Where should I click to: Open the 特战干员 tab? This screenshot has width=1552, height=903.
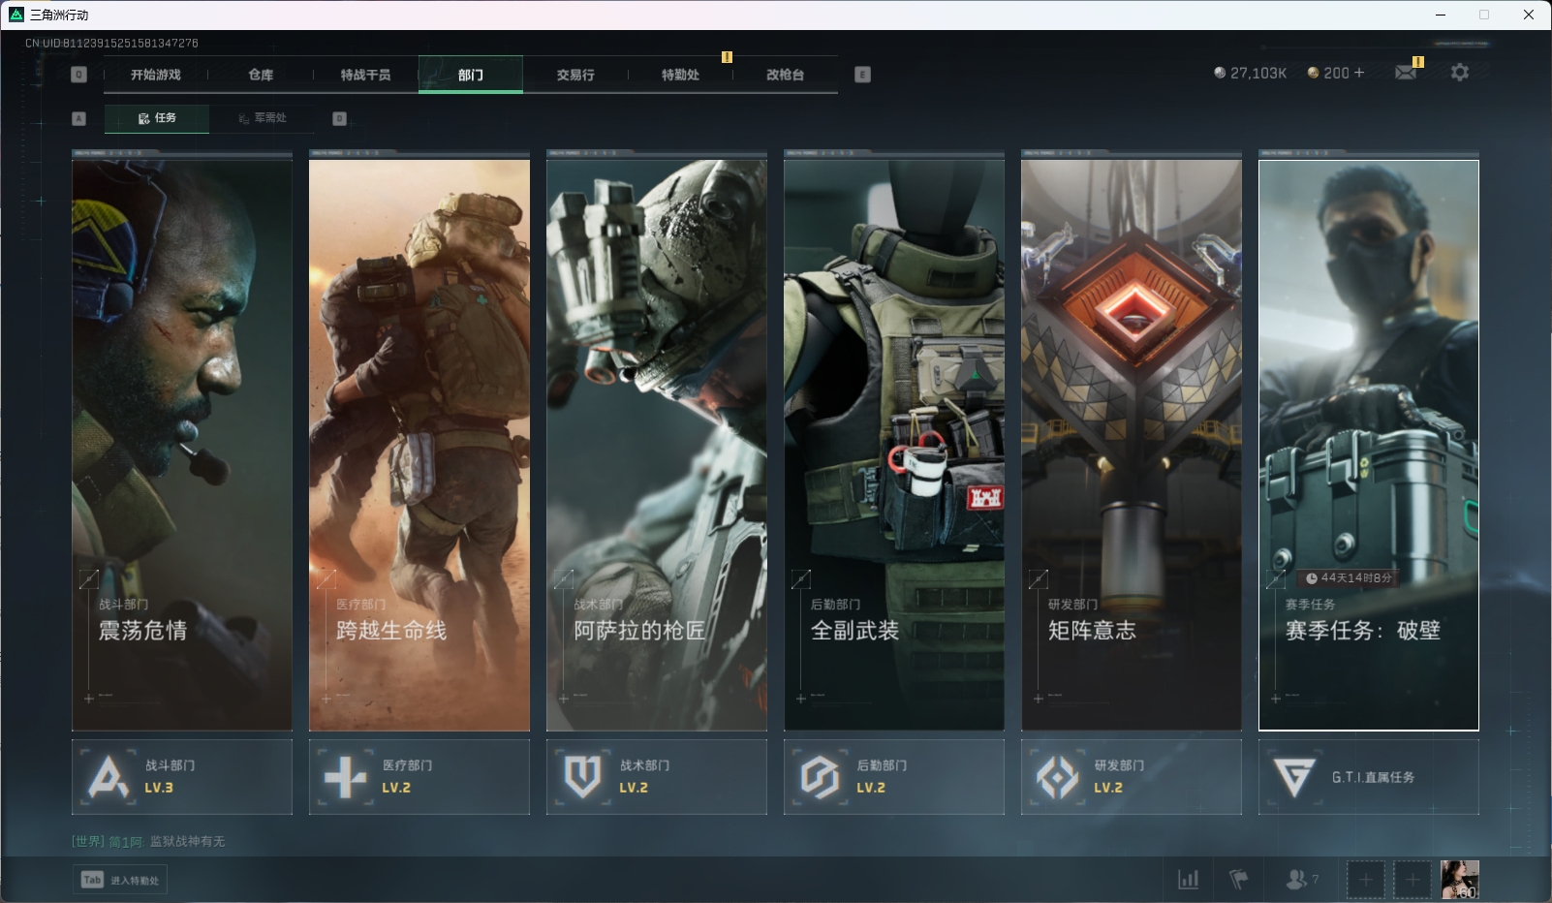pyautogui.click(x=365, y=75)
